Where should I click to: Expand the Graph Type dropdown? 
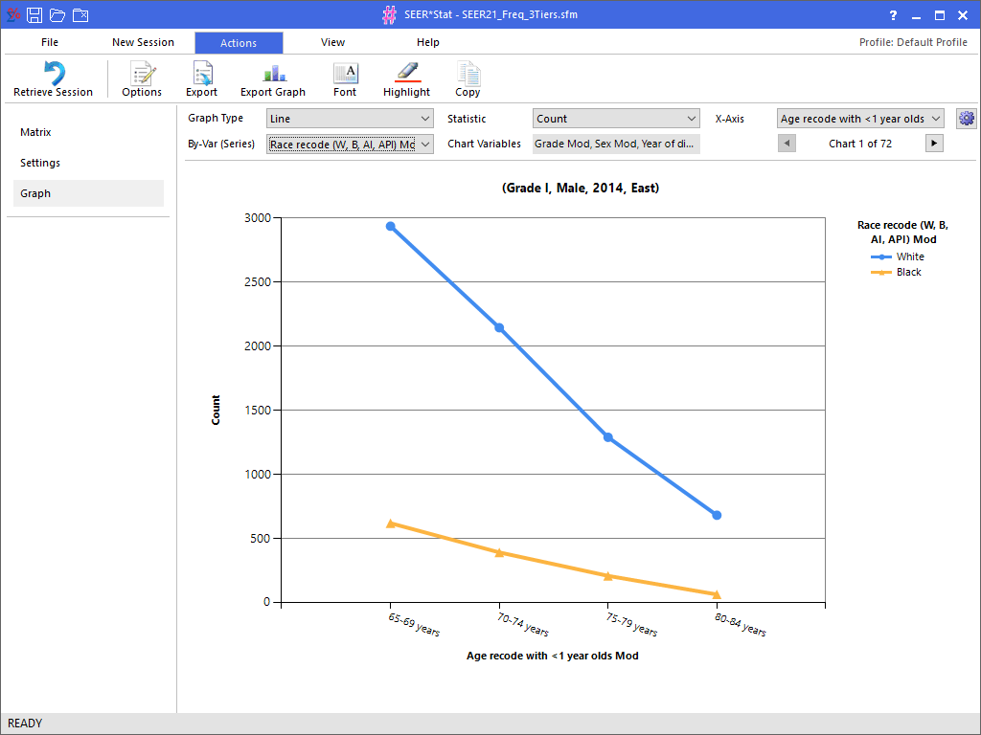pos(351,119)
